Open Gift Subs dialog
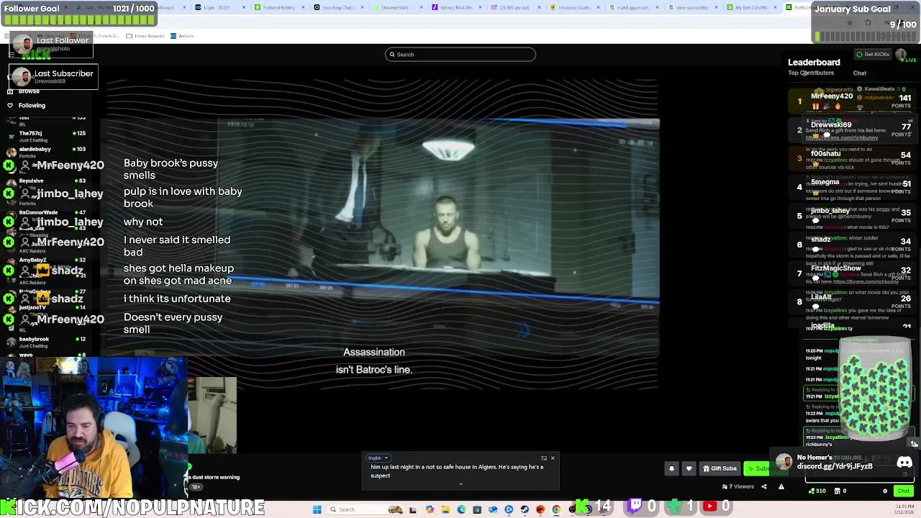921x518 pixels. pos(720,468)
